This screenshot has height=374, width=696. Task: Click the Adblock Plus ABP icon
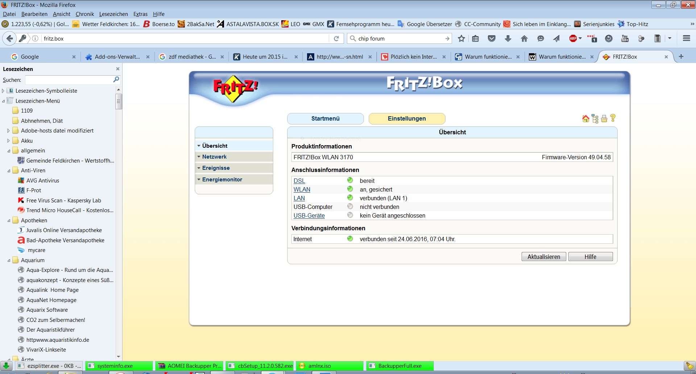tap(573, 38)
